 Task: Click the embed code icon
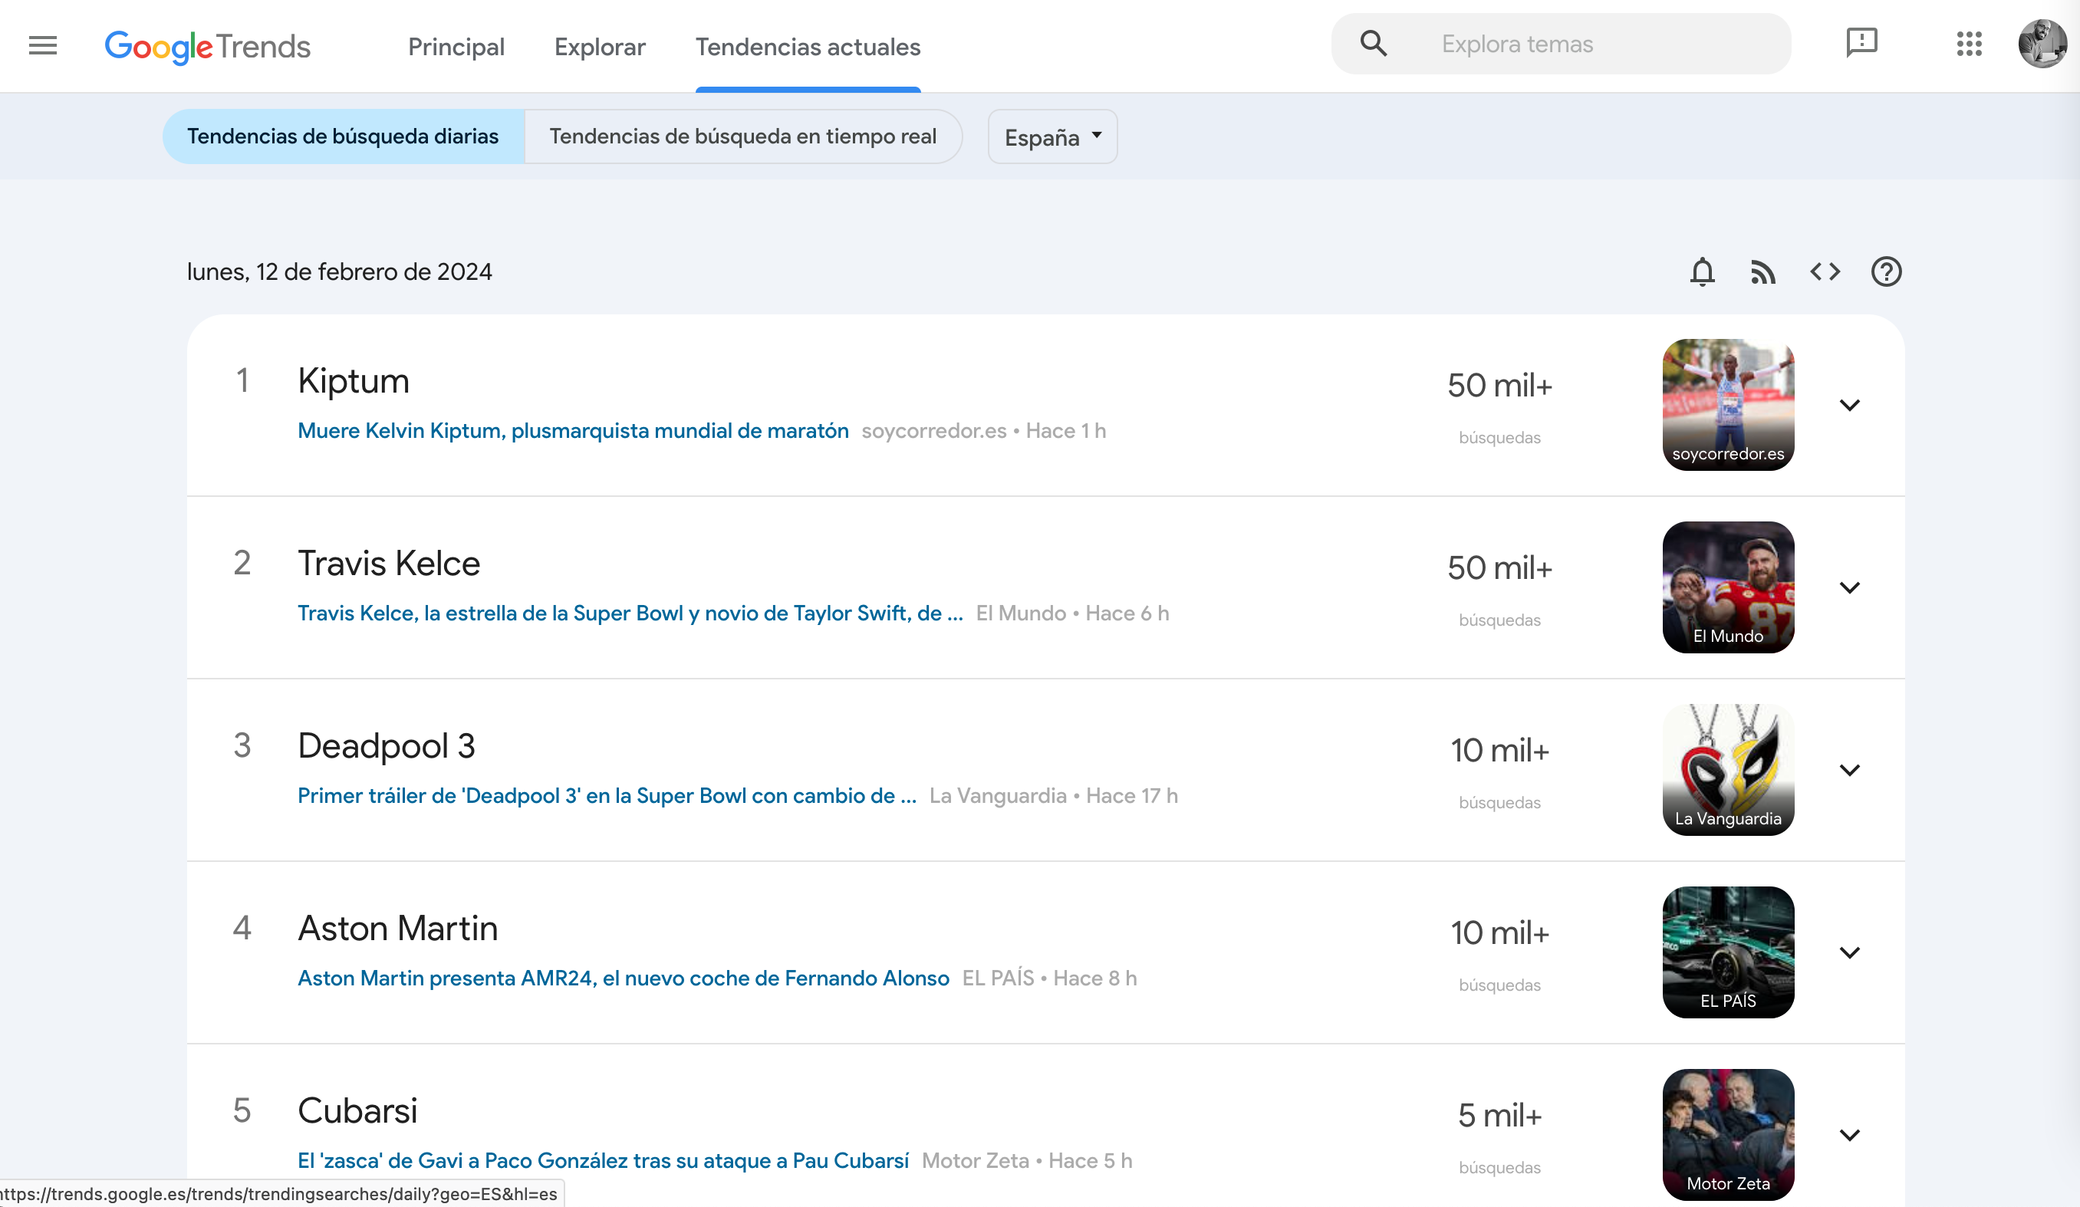1825,271
